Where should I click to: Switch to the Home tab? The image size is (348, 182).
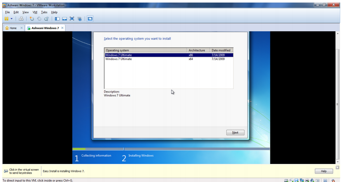click(13, 28)
